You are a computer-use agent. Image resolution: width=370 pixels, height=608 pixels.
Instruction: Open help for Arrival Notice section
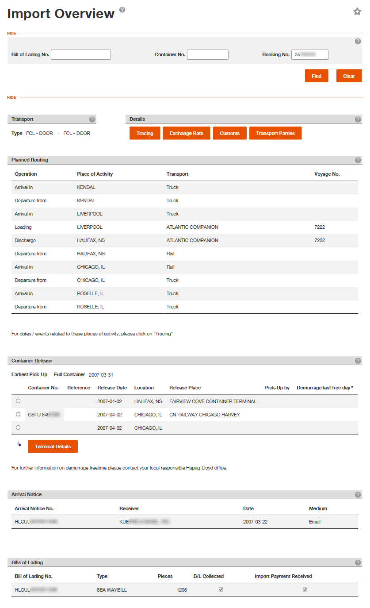click(358, 495)
